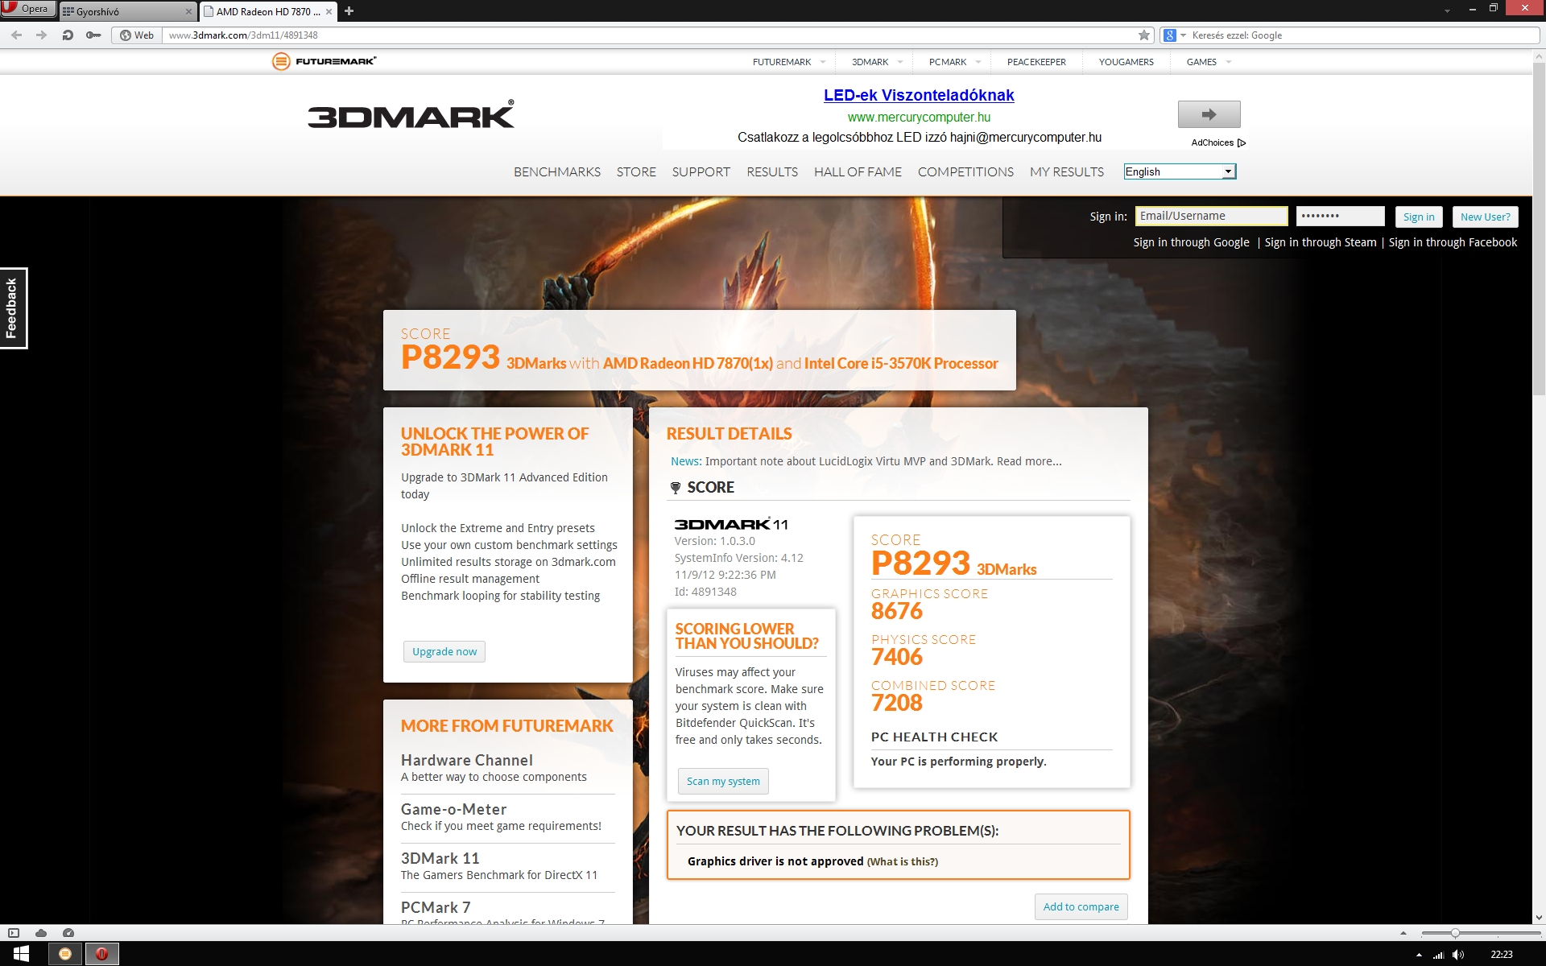Expand the GAMES menu chevron
Viewport: 1546px width, 966px height.
1229,62
